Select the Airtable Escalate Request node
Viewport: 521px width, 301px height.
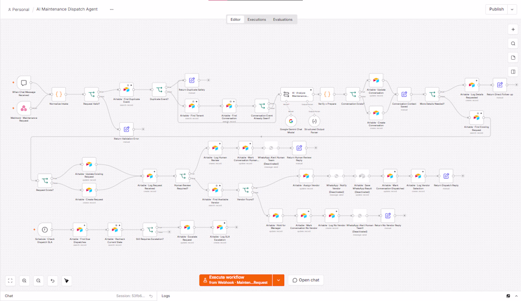click(187, 228)
